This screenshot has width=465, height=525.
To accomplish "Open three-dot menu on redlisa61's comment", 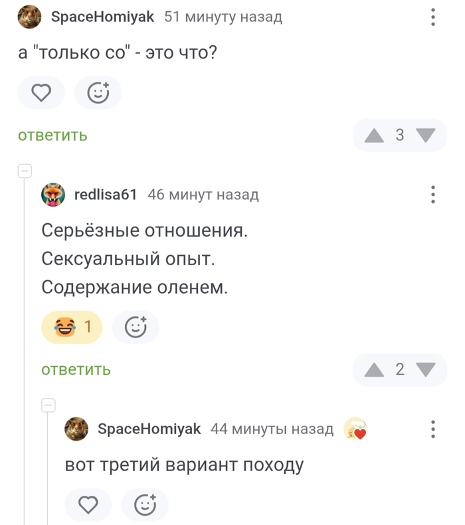I will (x=433, y=195).
